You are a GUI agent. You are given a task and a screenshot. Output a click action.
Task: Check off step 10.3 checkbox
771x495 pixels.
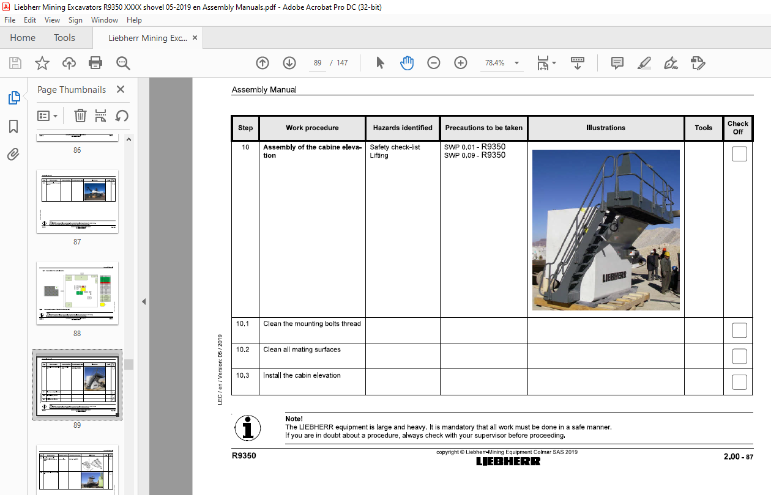pos(739,382)
